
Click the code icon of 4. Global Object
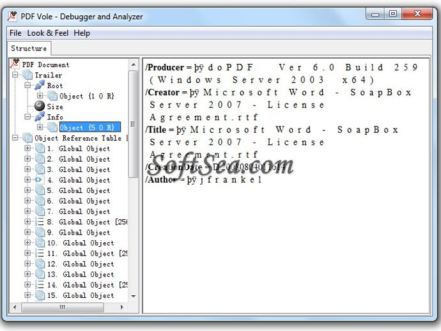[x=39, y=180]
